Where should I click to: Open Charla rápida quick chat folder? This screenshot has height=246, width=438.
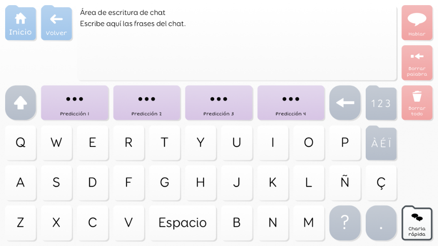coord(417,223)
